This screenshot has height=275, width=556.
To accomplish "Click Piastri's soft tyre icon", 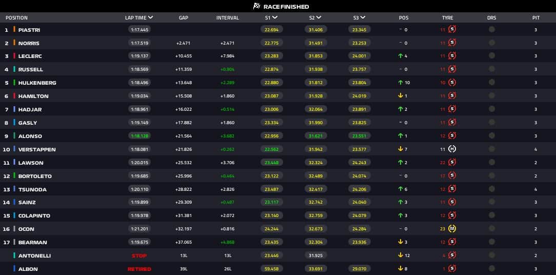I will [x=452, y=29].
